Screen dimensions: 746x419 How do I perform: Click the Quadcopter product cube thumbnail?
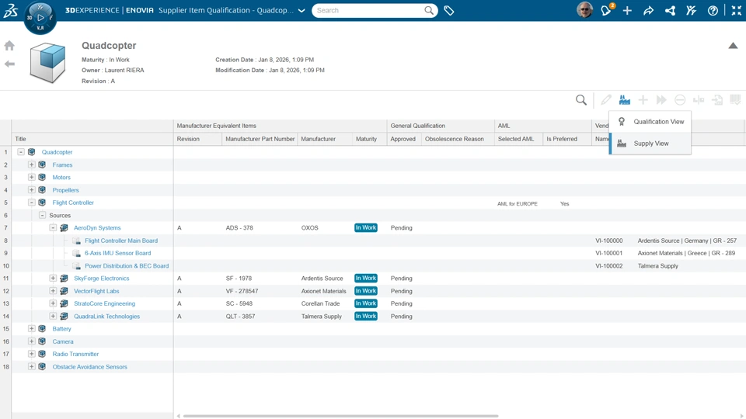(47, 62)
